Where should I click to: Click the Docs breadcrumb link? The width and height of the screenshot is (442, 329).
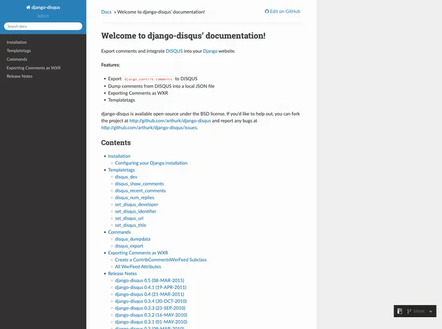(106, 12)
